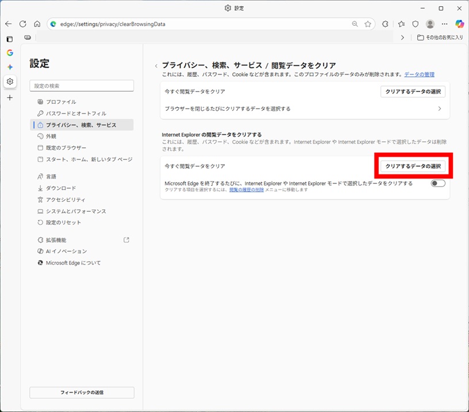Open the Google tab in vertical tabs

[10, 53]
